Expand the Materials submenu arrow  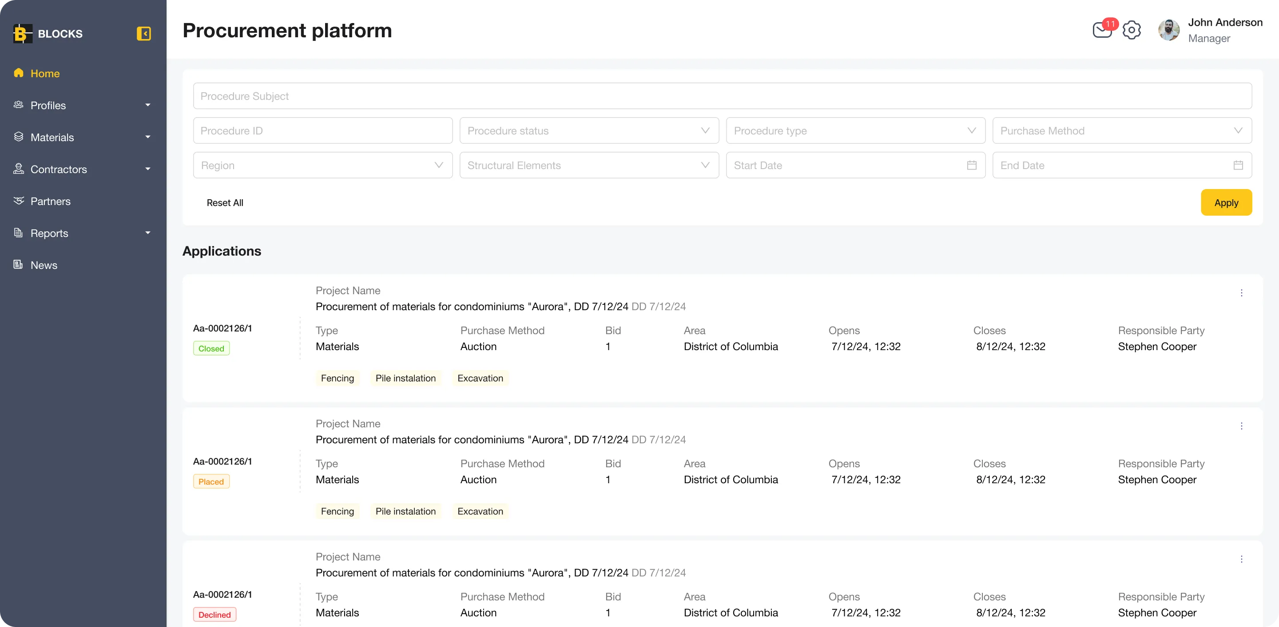[147, 137]
